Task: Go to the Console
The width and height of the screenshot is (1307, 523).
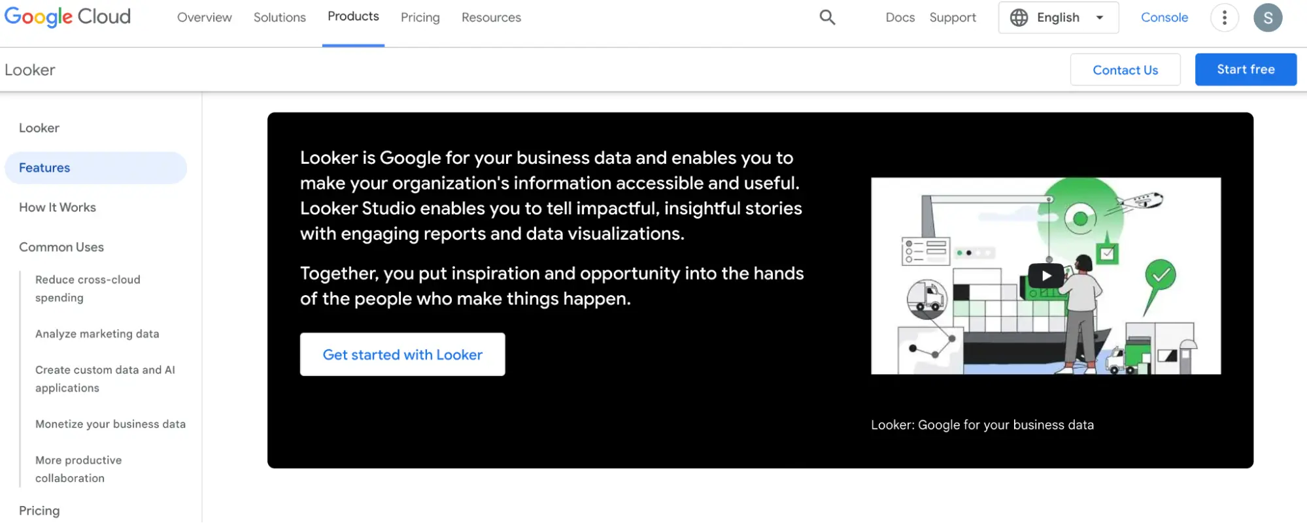Action: click(x=1164, y=18)
